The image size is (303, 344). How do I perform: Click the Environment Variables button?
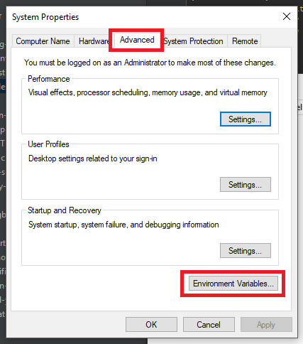233,284
